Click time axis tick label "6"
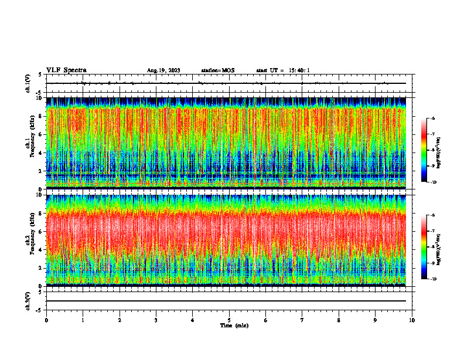 266,320
